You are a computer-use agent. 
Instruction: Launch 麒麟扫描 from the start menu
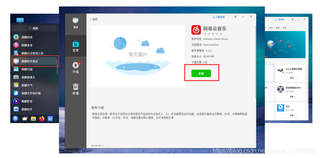(x=35, y=69)
